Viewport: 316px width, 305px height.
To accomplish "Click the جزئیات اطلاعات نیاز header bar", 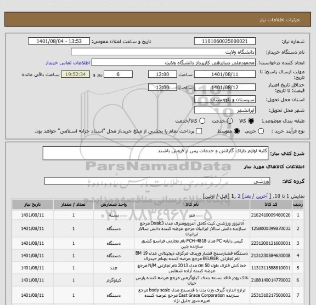I will click(x=158, y=20).
